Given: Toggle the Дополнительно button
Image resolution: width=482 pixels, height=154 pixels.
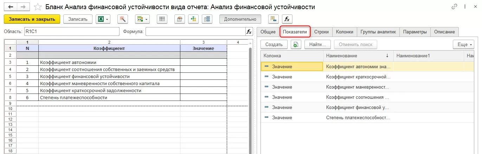Looking at the screenshot, I should coord(240,19).
